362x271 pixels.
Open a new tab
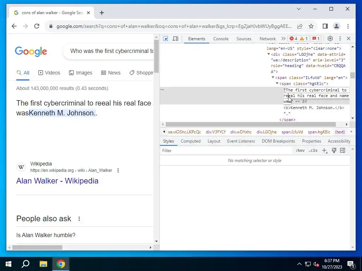(x=102, y=13)
